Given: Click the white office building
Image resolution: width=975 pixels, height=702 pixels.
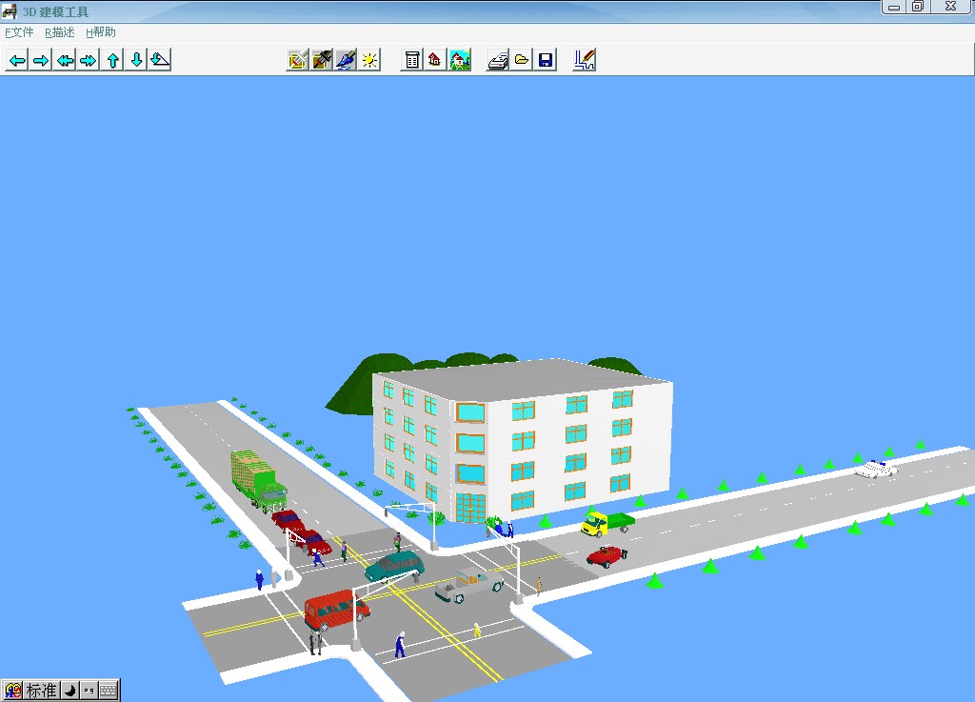Looking at the screenshot, I should pyautogui.click(x=523, y=441).
